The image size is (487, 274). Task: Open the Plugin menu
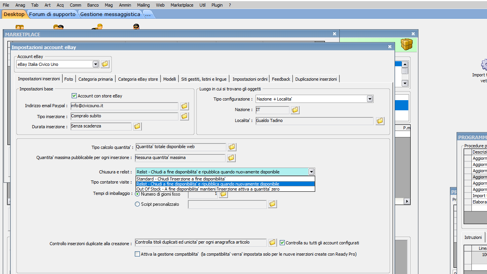click(217, 5)
